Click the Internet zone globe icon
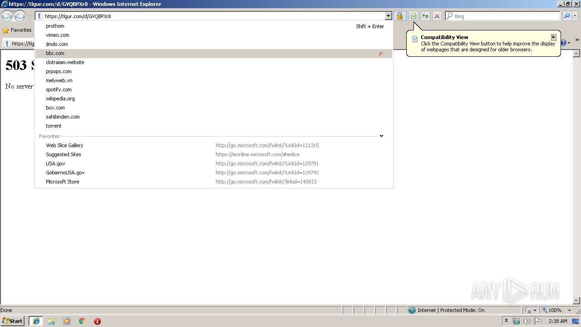581x327 pixels. (412, 310)
